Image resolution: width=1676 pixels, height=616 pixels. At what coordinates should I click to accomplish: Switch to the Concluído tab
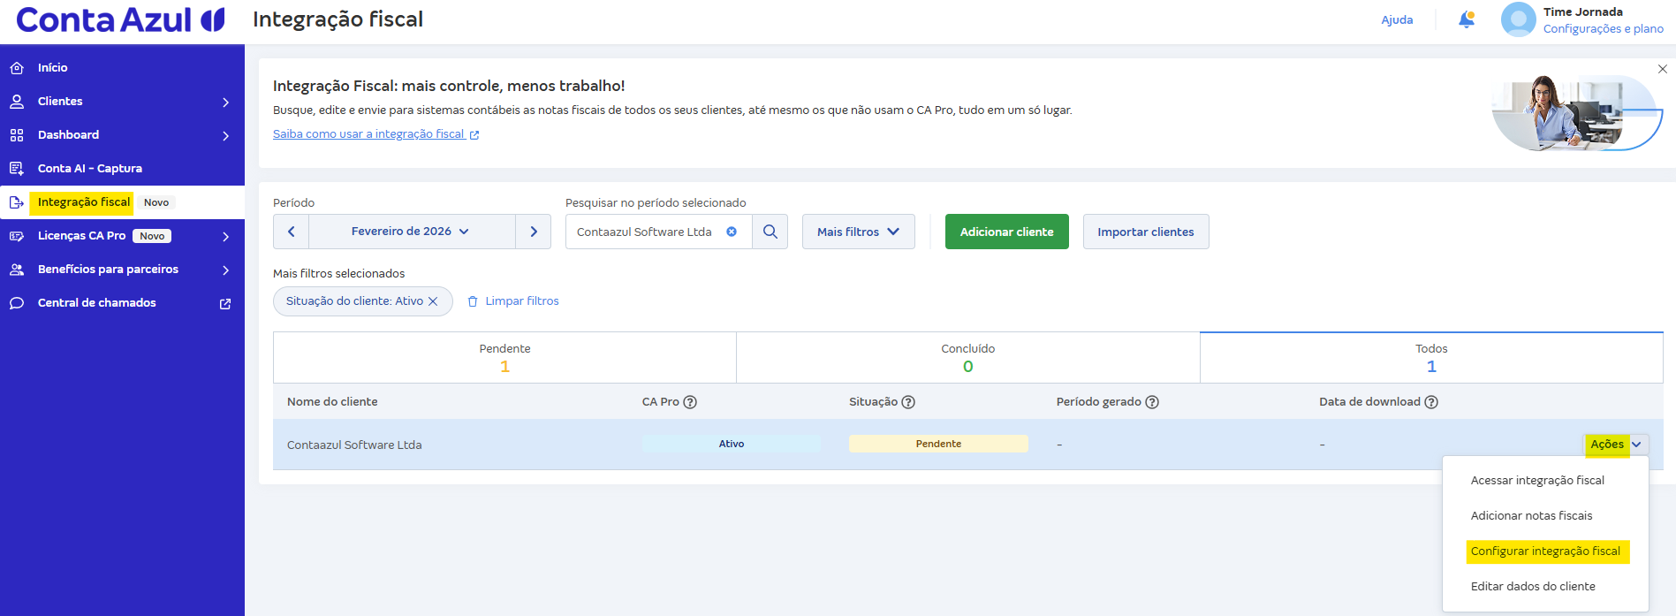coord(968,358)
